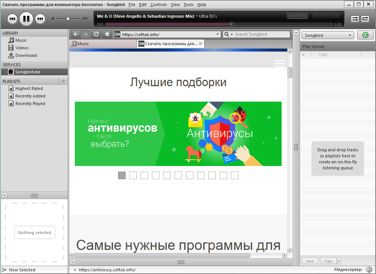The image size is (376, 274).
Task: Open the File menu
Action: coord(132,5)
